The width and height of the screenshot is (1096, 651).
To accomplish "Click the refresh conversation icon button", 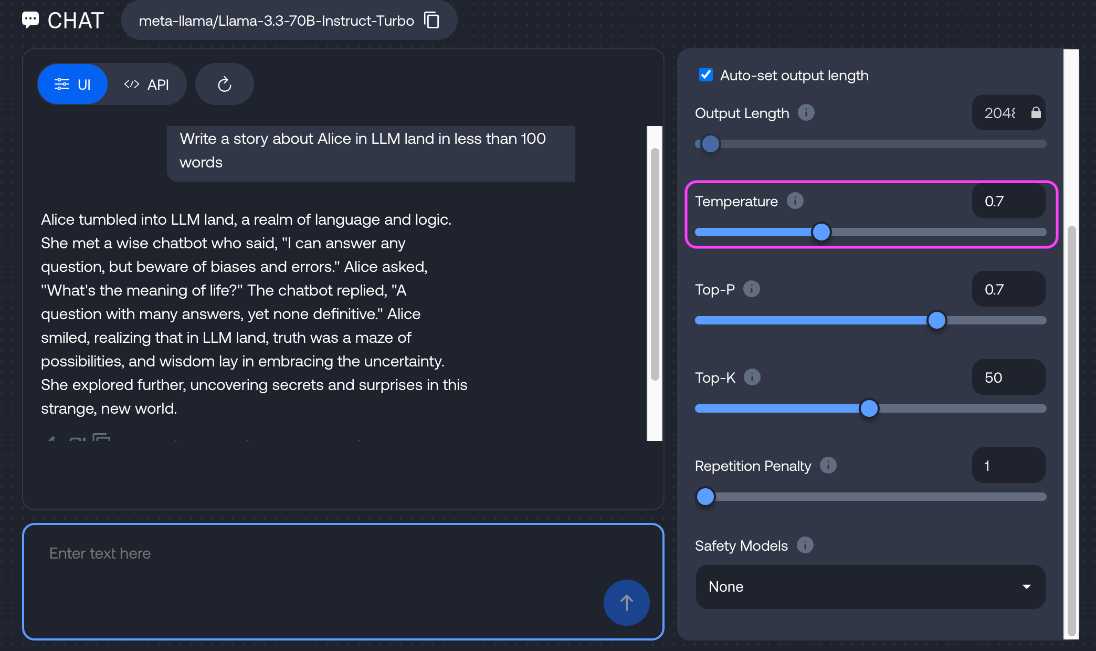I will [224, 85].
